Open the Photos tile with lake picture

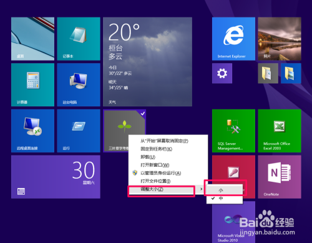(x=280, y=39)
